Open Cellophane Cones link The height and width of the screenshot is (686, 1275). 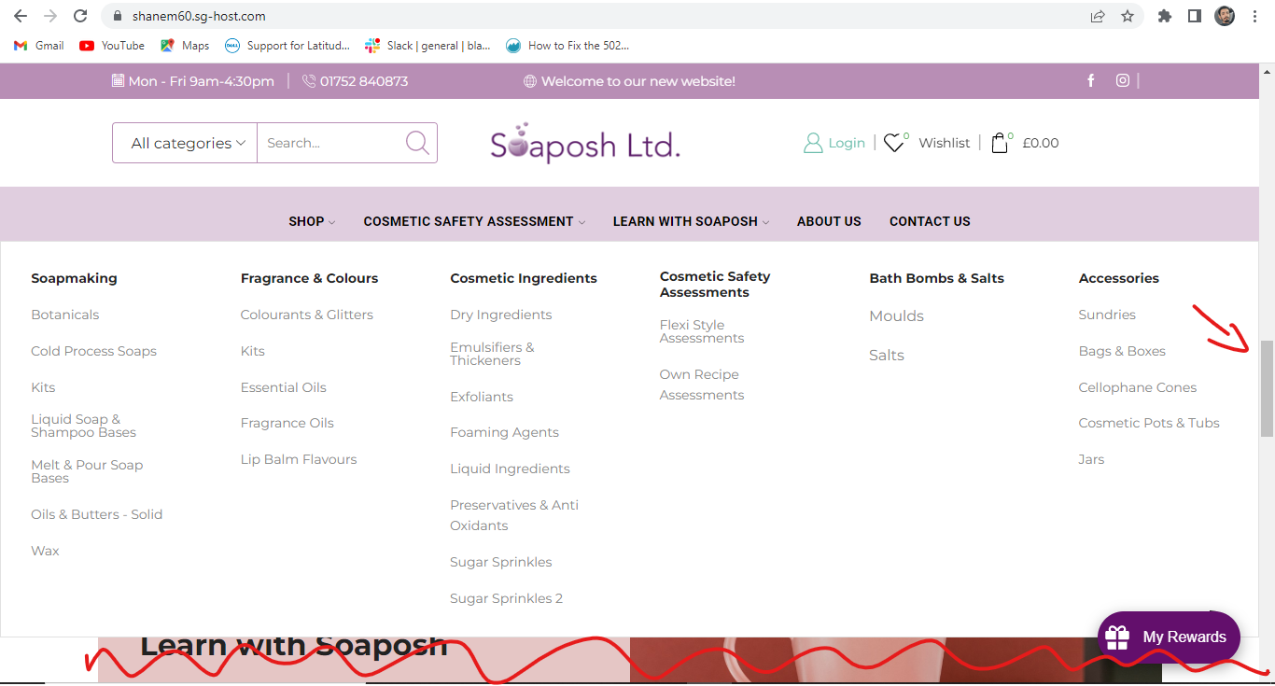point(1137,387)
